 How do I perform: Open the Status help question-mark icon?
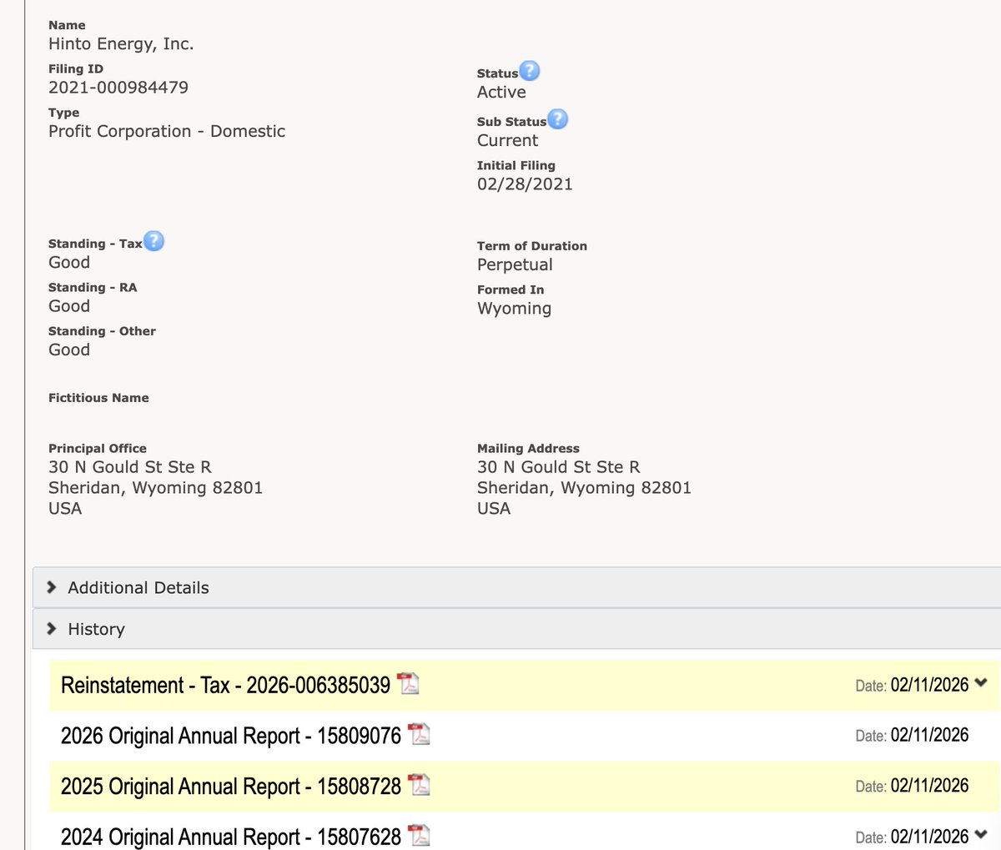[x=530, y=71]
